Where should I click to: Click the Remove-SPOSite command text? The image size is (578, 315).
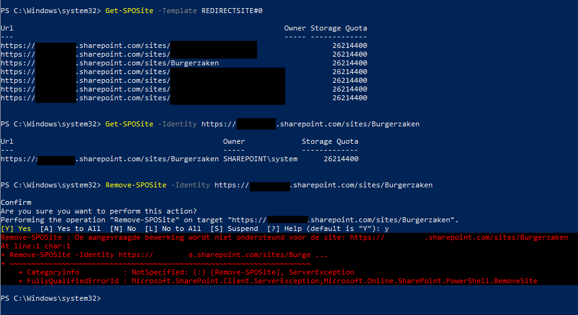point(136,185)
